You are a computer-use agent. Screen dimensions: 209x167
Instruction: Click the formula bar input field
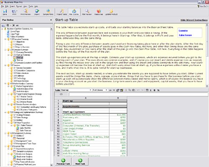point(138,94)
